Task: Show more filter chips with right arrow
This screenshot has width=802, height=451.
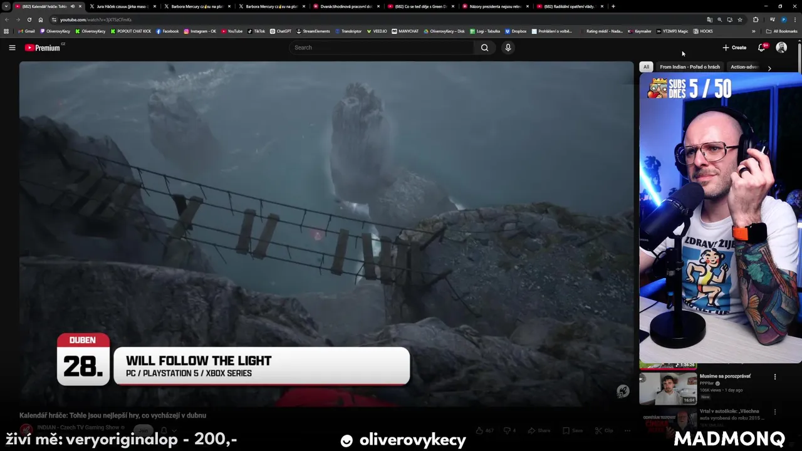Action: [x=769, y=68]
